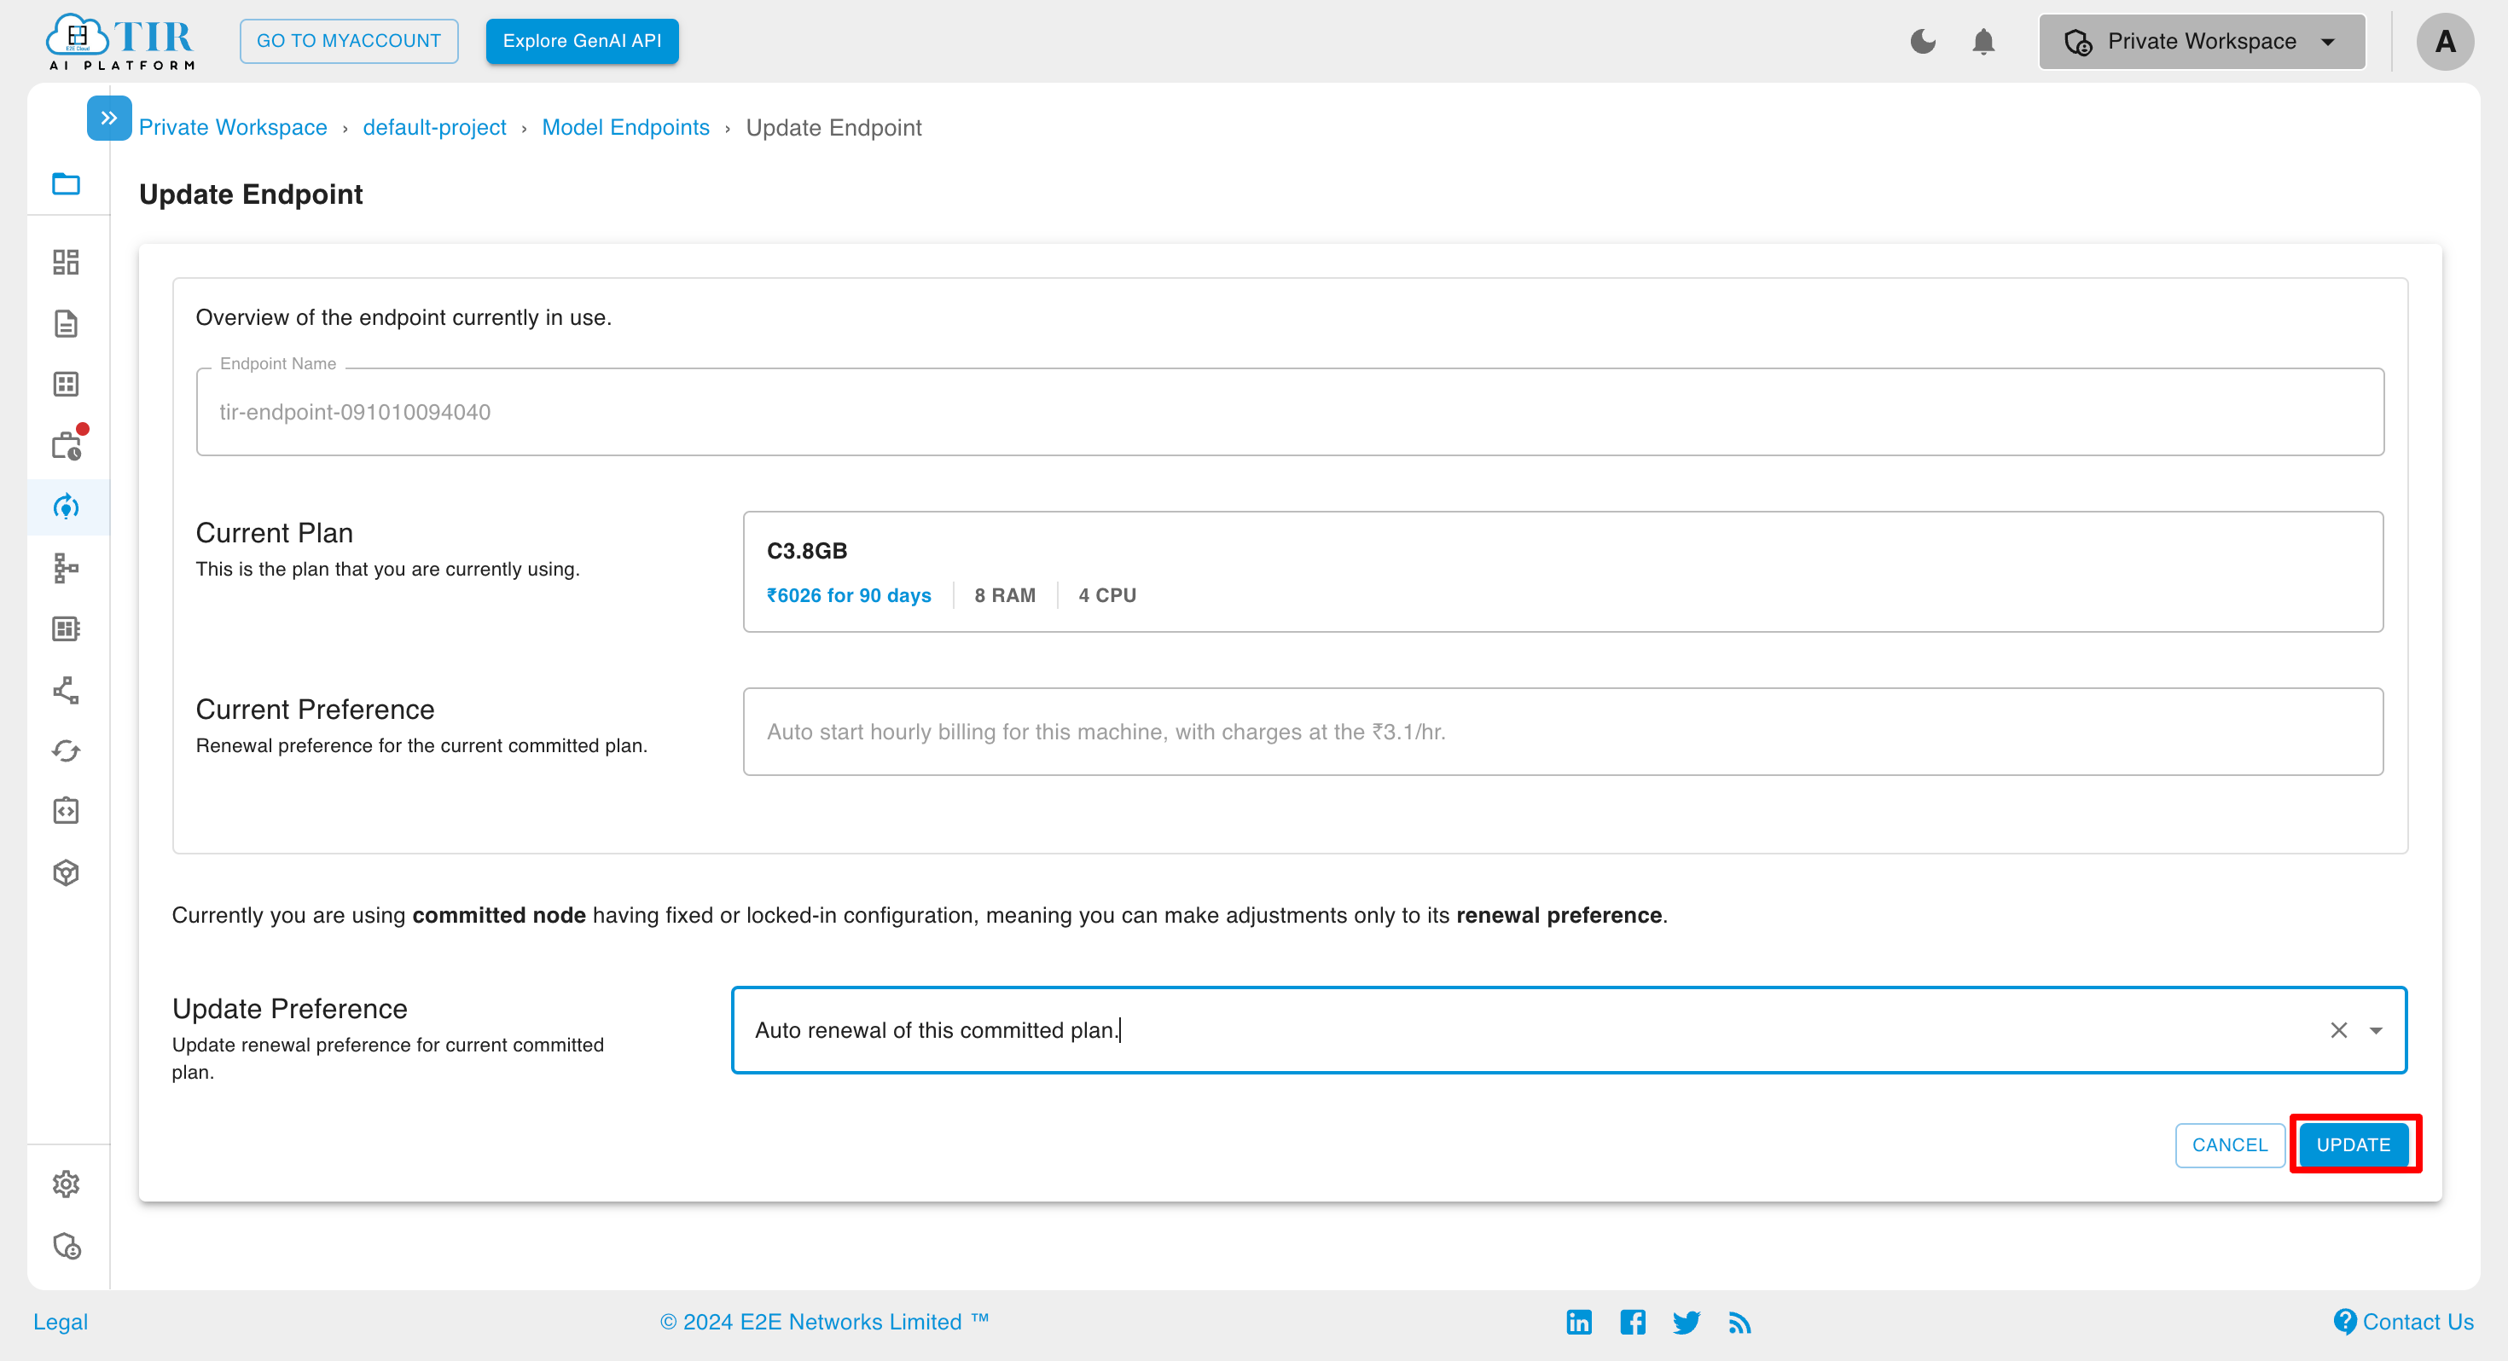Click © 2024 E2E Networks Limited text
The height and width of the screenshot is (1361, 2508).
(825, 1322)
